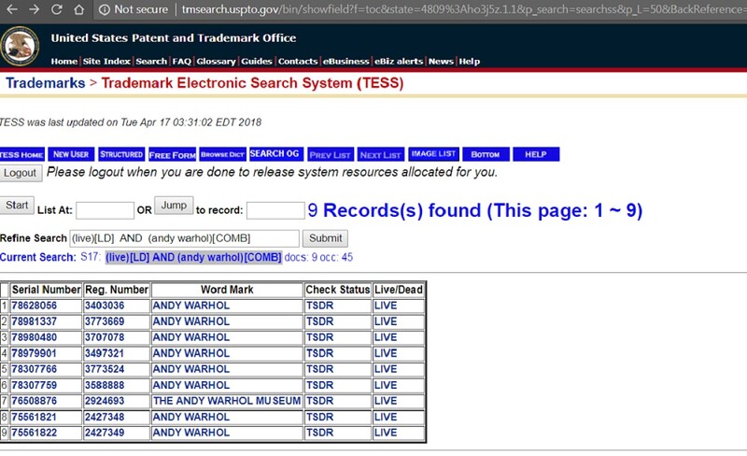Image resolution: width=747 pixels, height=456 pixels.
Task: Open serial number 75561821
Action: point(34,417)
